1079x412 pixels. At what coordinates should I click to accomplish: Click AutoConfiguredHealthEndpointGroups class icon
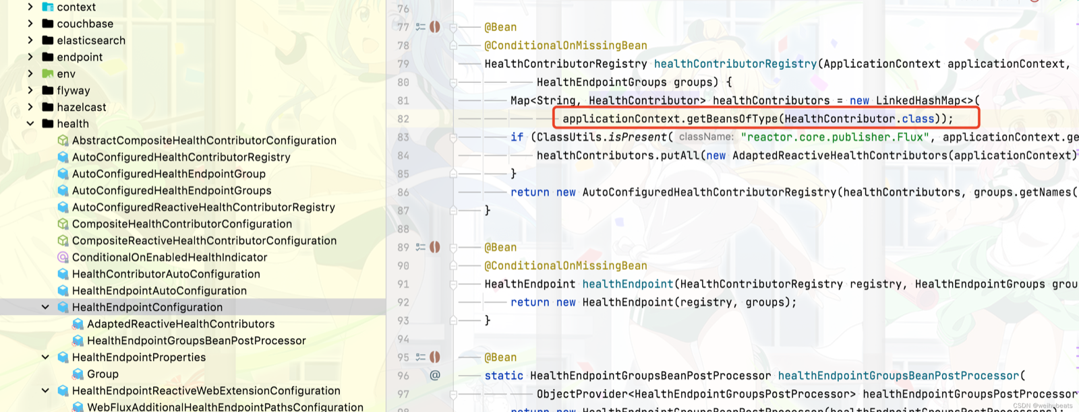click(x=63, y=191)
